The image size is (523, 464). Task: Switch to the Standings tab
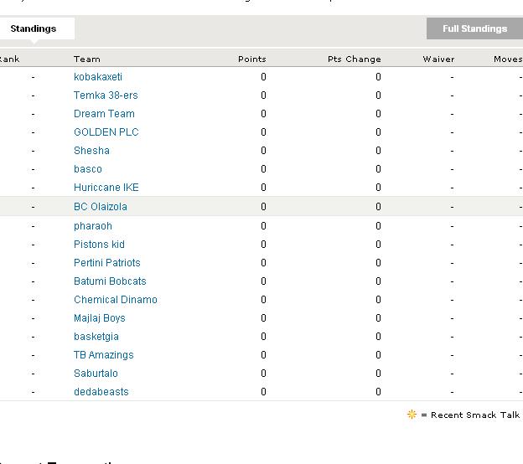tap(34, 28)
